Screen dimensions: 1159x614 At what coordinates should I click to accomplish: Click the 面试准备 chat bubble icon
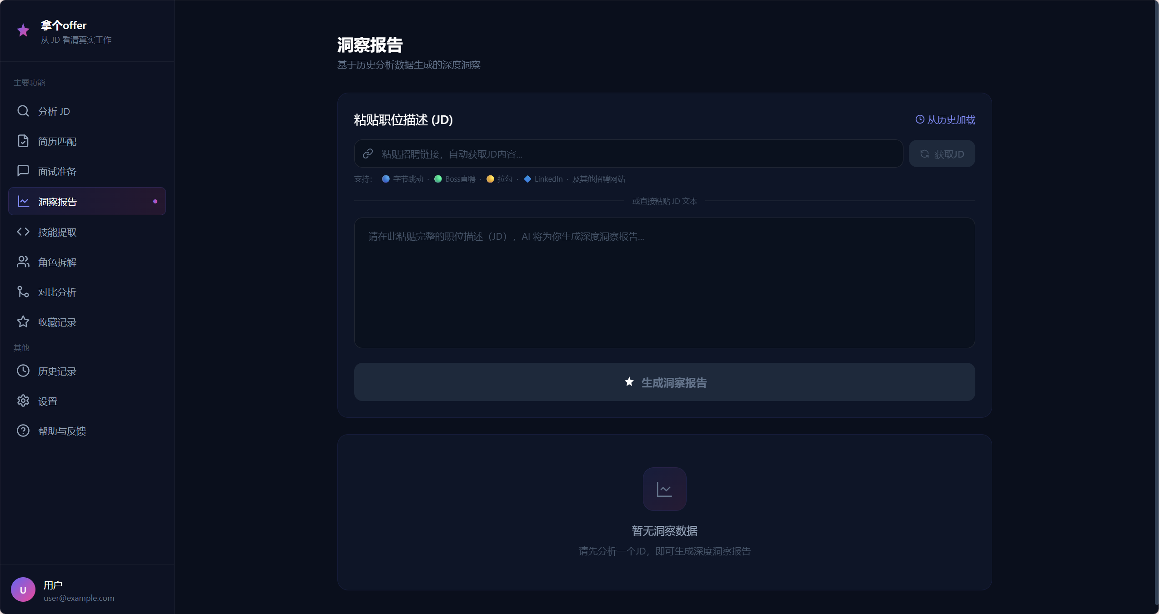coord(23,171)
